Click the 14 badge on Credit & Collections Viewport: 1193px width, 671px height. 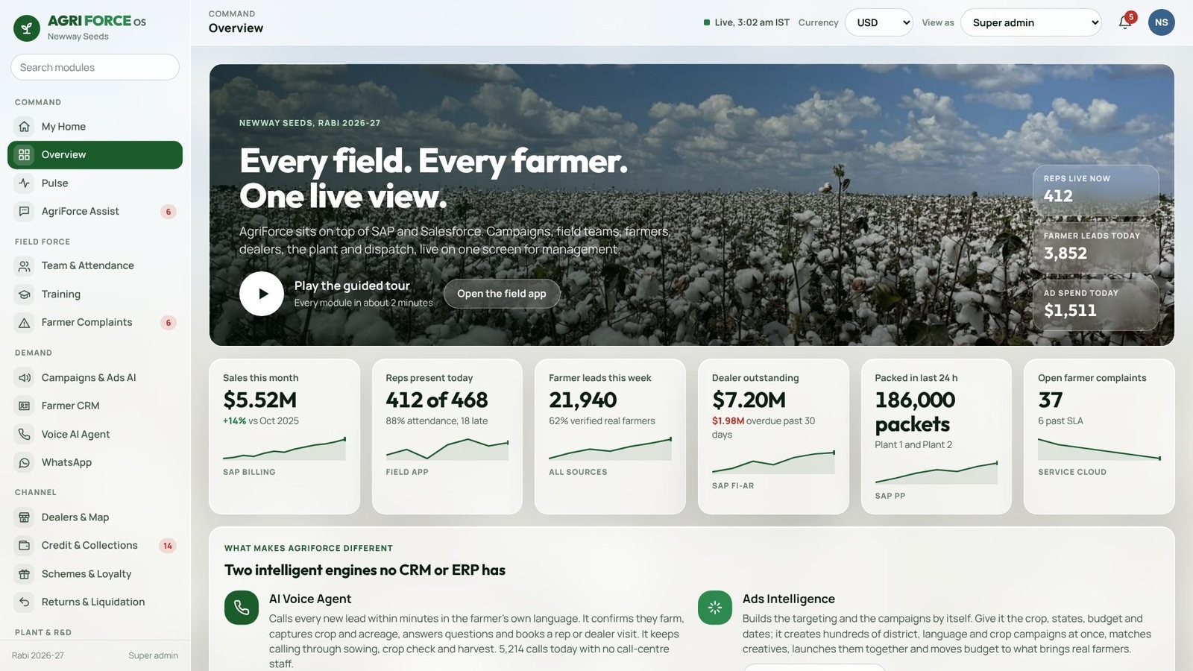[168, 546]
